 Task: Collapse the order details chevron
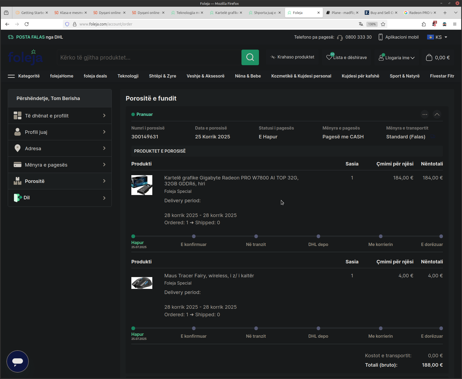point(437,115)
